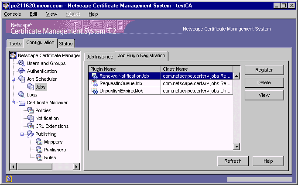Open the View menu
This screenshot has height=185, width=298.
[x=51, y=14]
